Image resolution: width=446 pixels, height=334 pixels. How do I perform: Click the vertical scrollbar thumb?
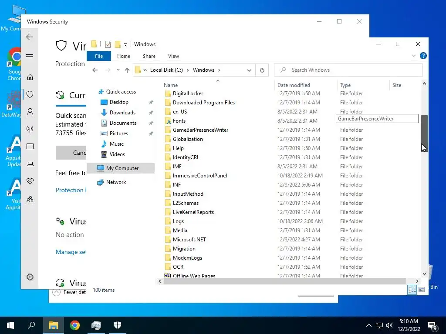coord(424,134)
